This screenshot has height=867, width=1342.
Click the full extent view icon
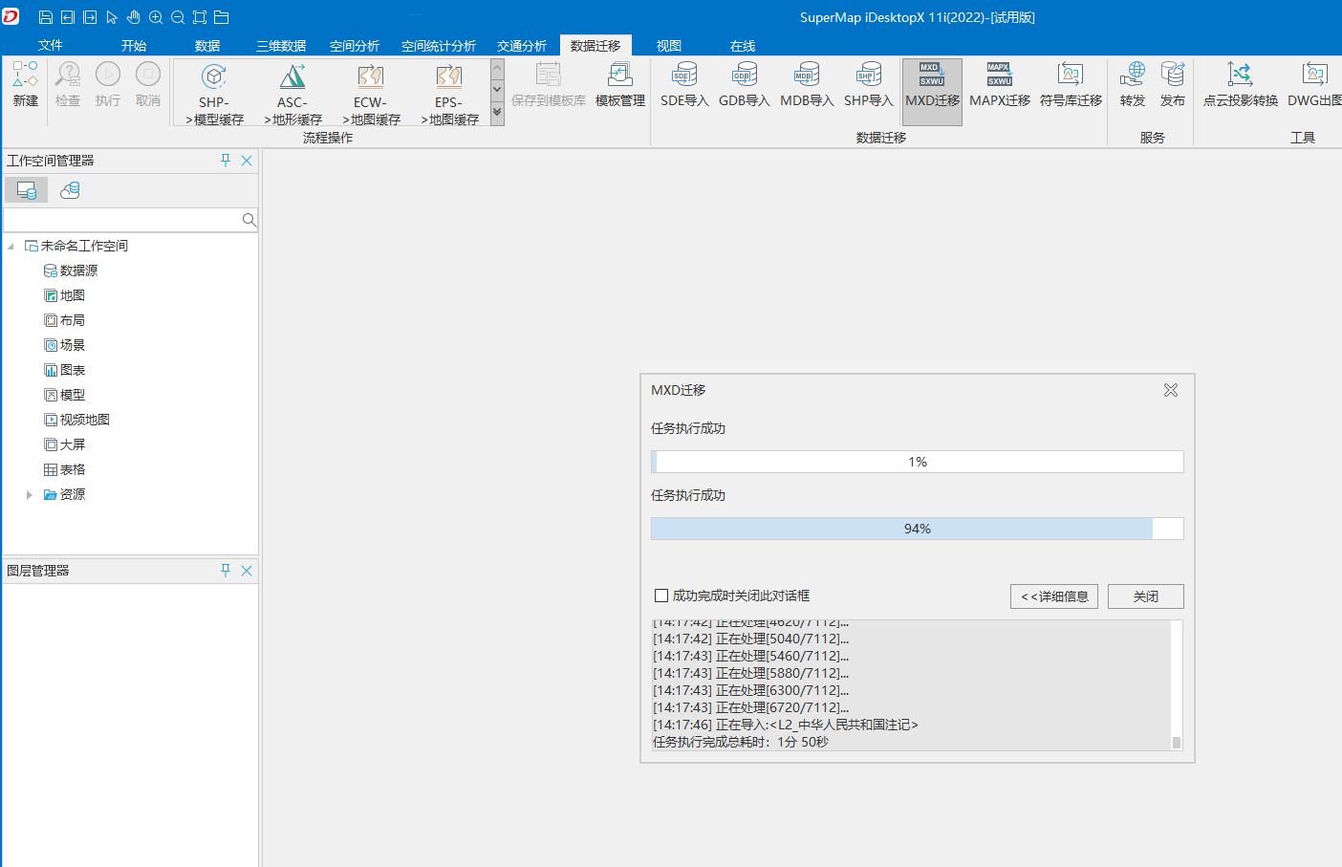click(x=200, y=17)
